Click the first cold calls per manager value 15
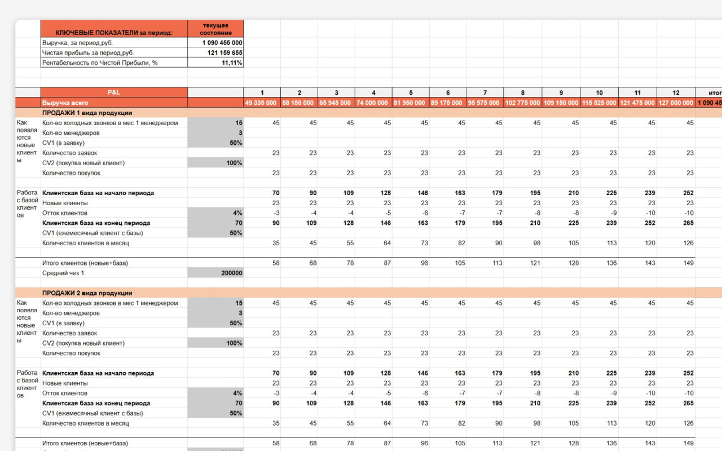 pyautogui.click(x=215, y=123)
